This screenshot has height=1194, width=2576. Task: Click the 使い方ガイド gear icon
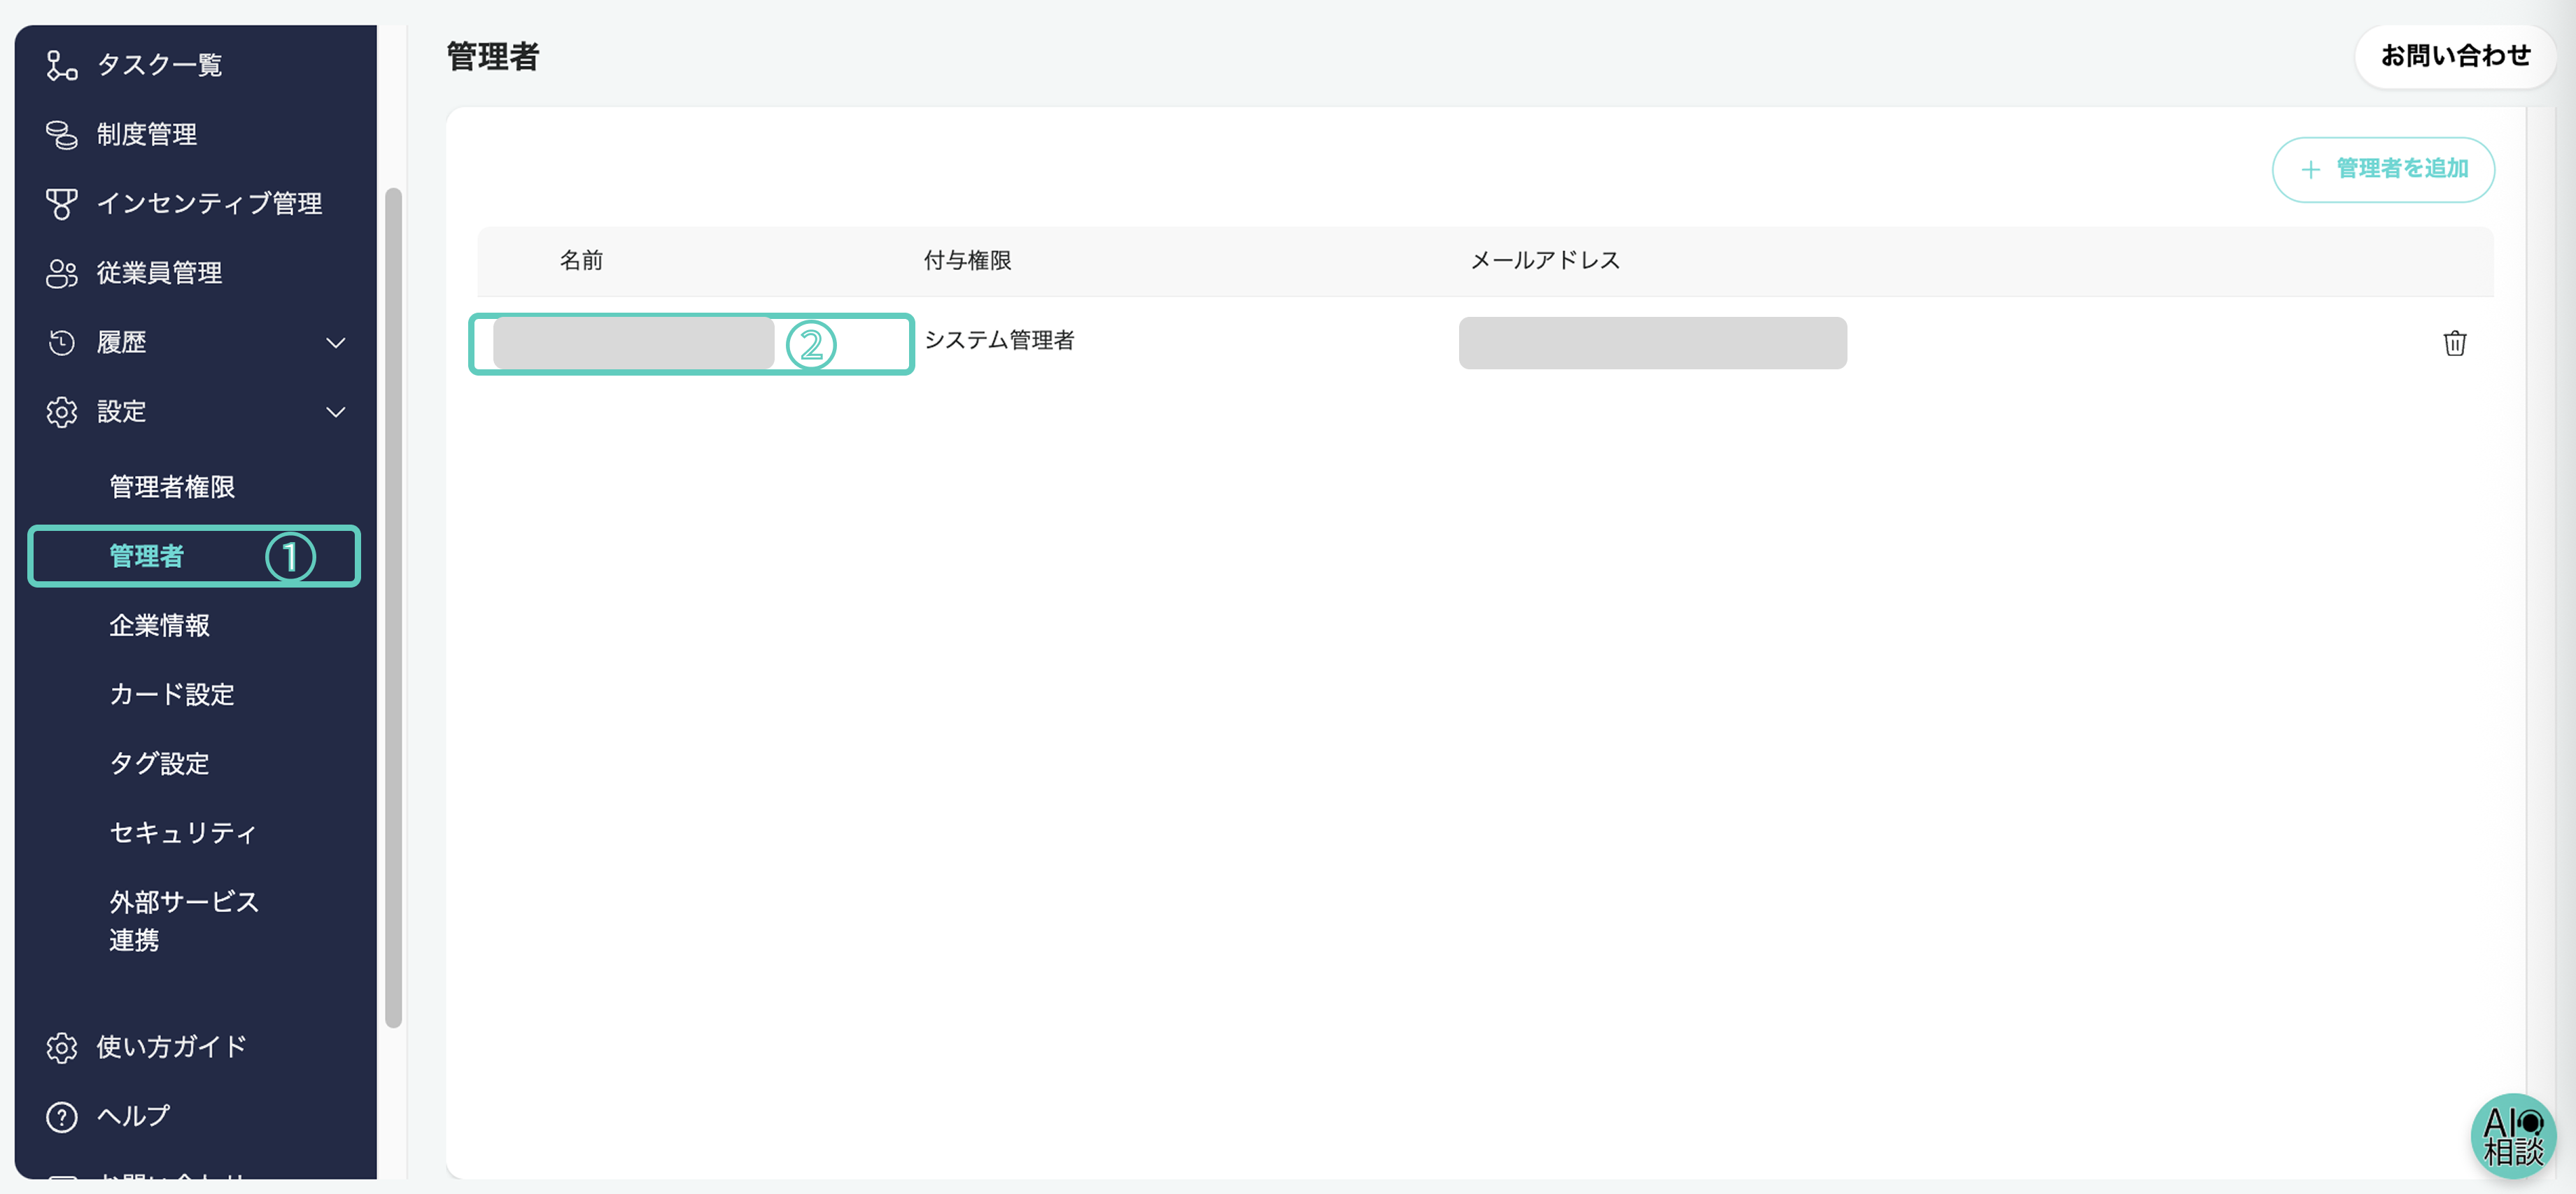click(61, 1046)
